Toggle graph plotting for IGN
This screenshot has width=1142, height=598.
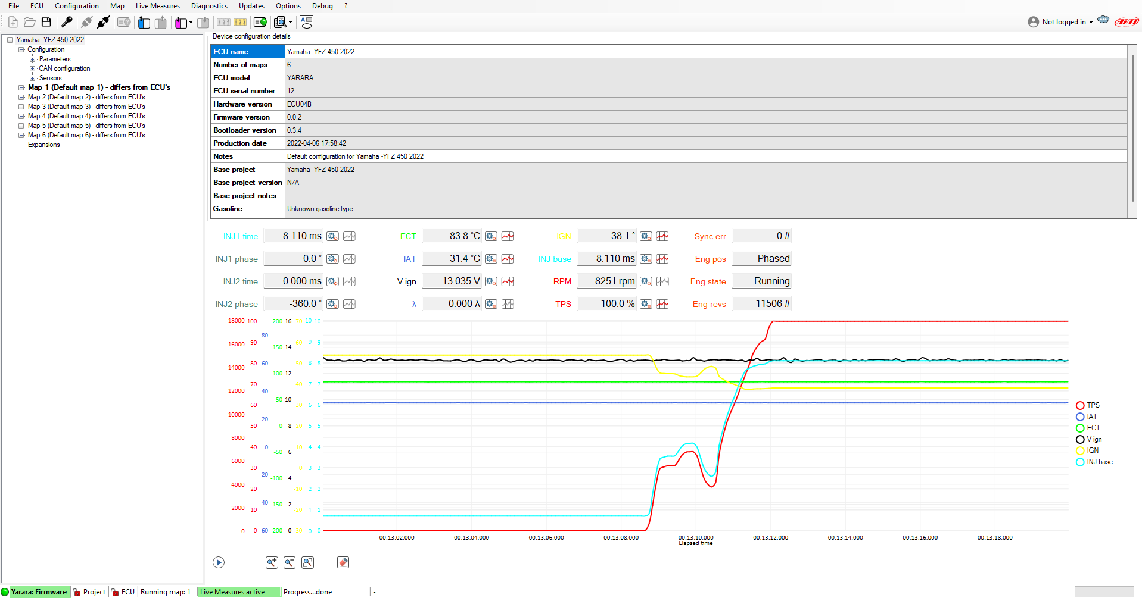(662, 236)
